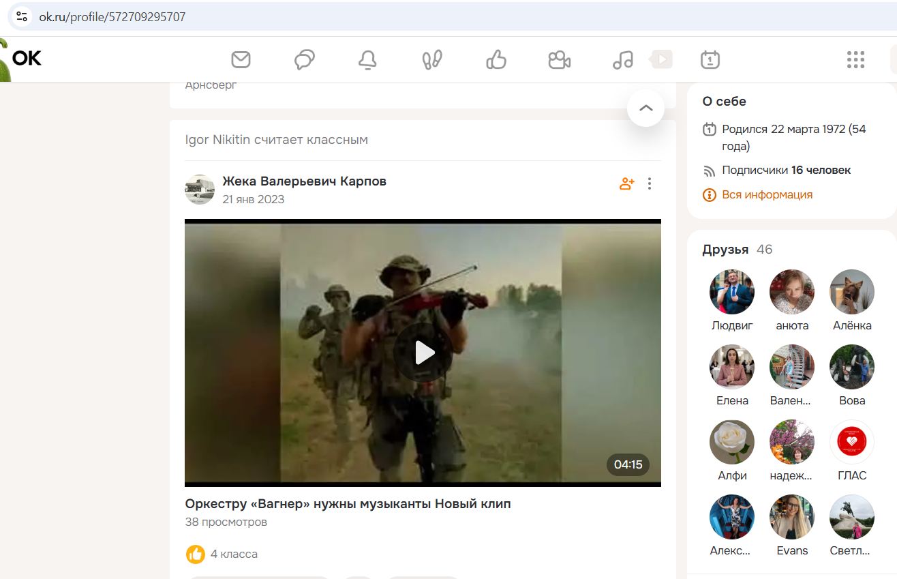This screenshot has height=579, width=897.
Task: Open friend Evans avatar
Action: click(792, 516)
